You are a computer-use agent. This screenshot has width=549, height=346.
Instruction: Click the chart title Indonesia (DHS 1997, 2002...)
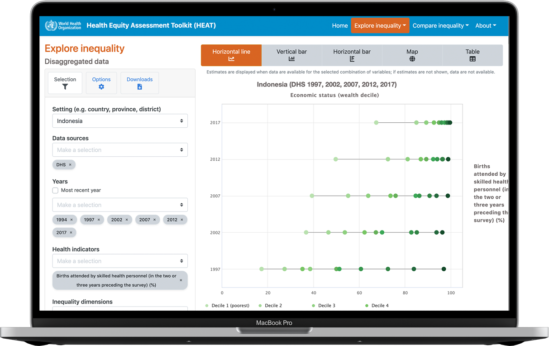click(x=327, y=84)
